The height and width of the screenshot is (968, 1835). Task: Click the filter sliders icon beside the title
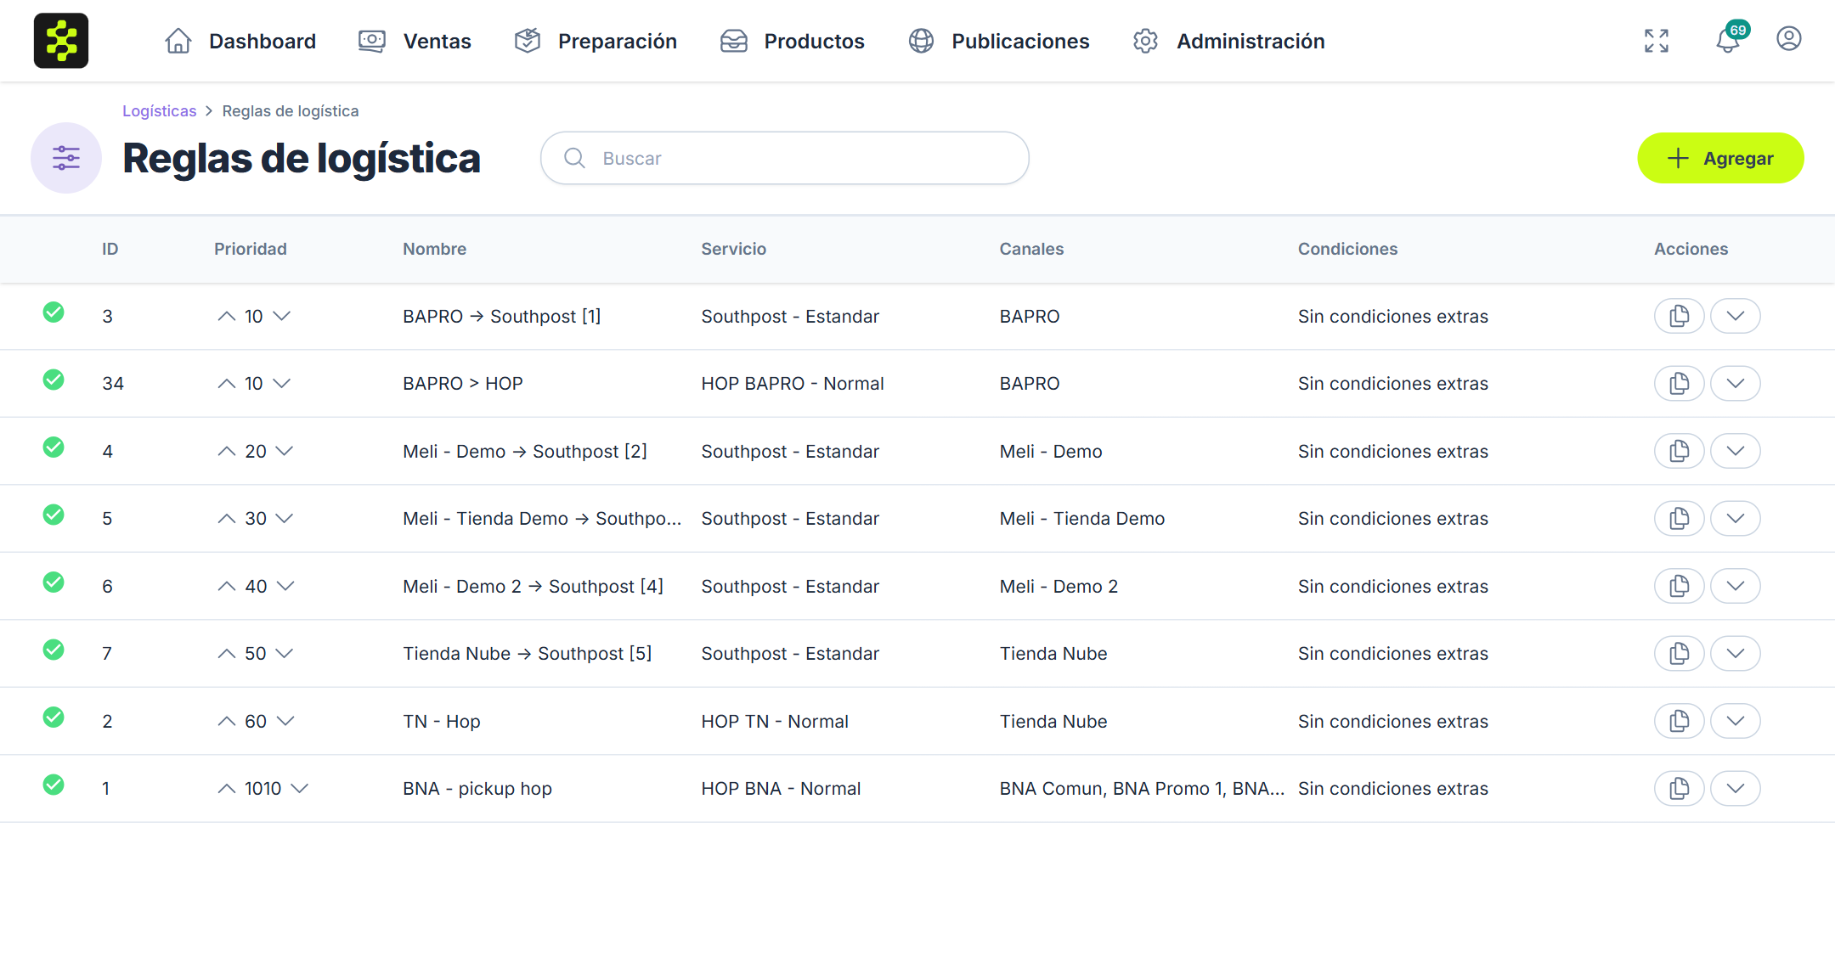click(66, 158)
